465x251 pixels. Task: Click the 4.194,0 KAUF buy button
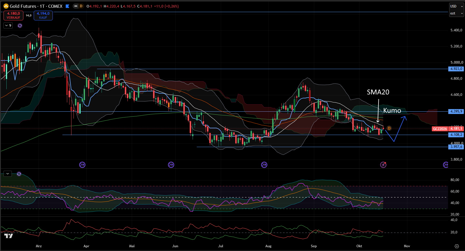pyautogui.click(x=43, y=16)
